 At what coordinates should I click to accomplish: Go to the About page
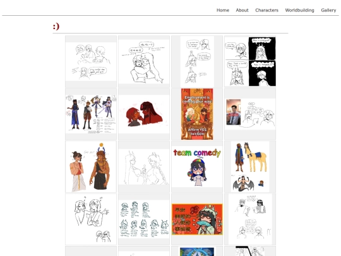(242, 10)
